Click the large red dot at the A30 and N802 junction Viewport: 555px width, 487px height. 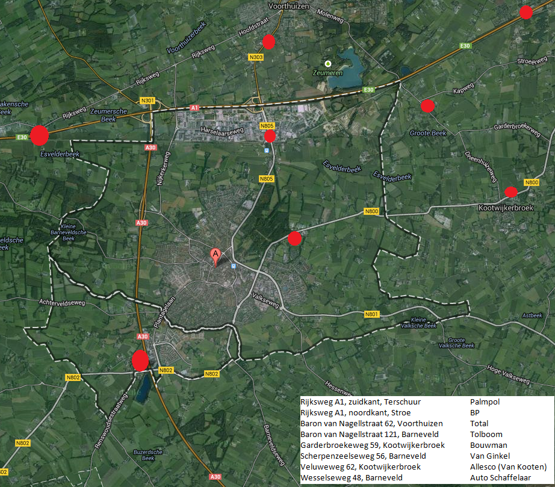click(140, 361)
